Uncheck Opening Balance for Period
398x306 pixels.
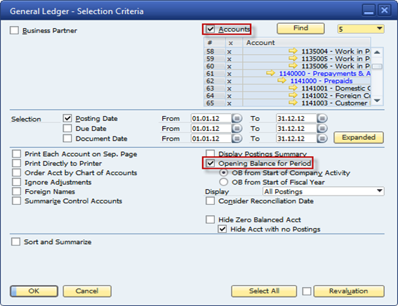(211, 163)
